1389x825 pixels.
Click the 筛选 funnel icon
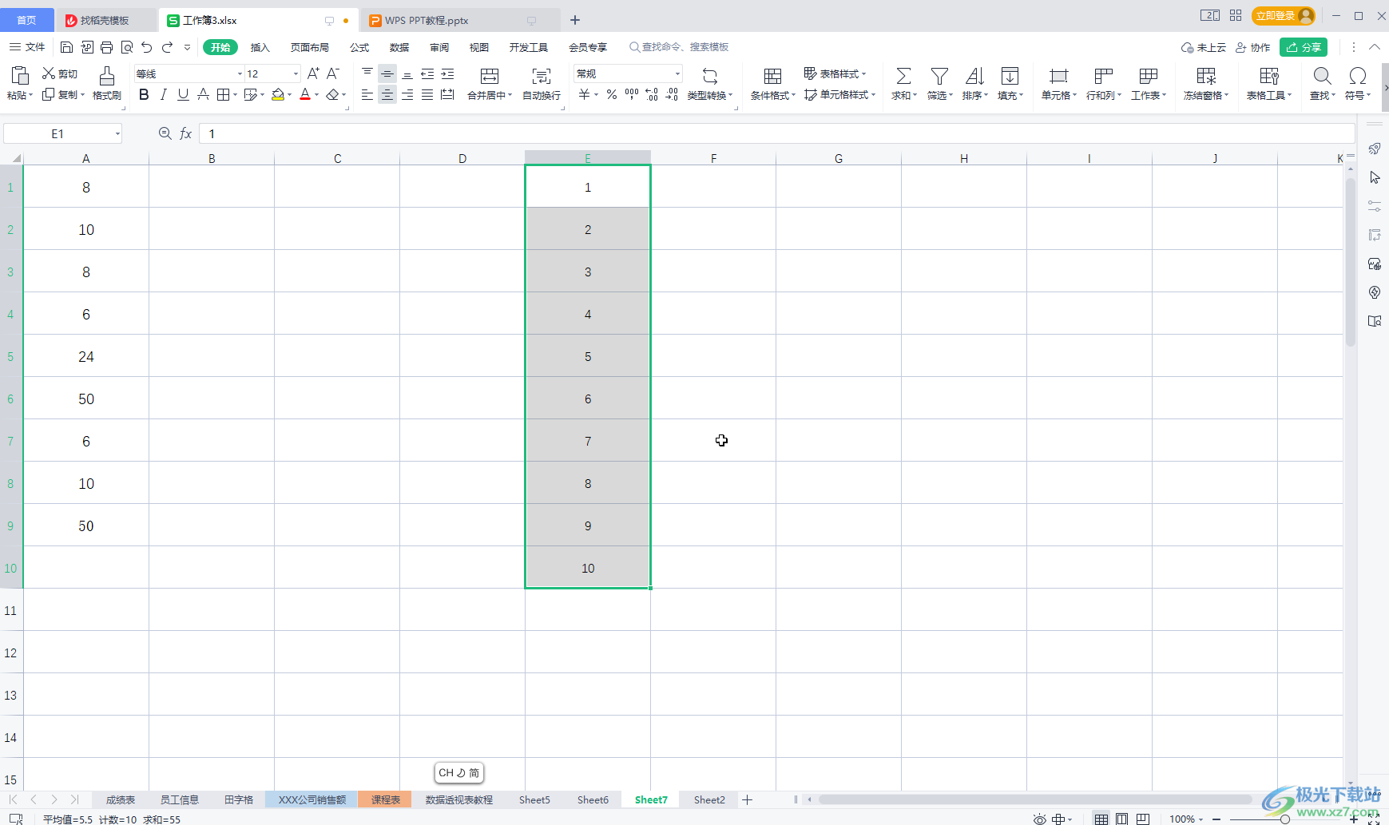[939, 76]
